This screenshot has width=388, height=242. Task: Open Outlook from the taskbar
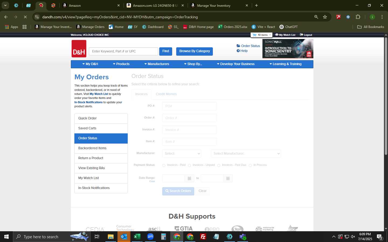[x=124, y=237]
